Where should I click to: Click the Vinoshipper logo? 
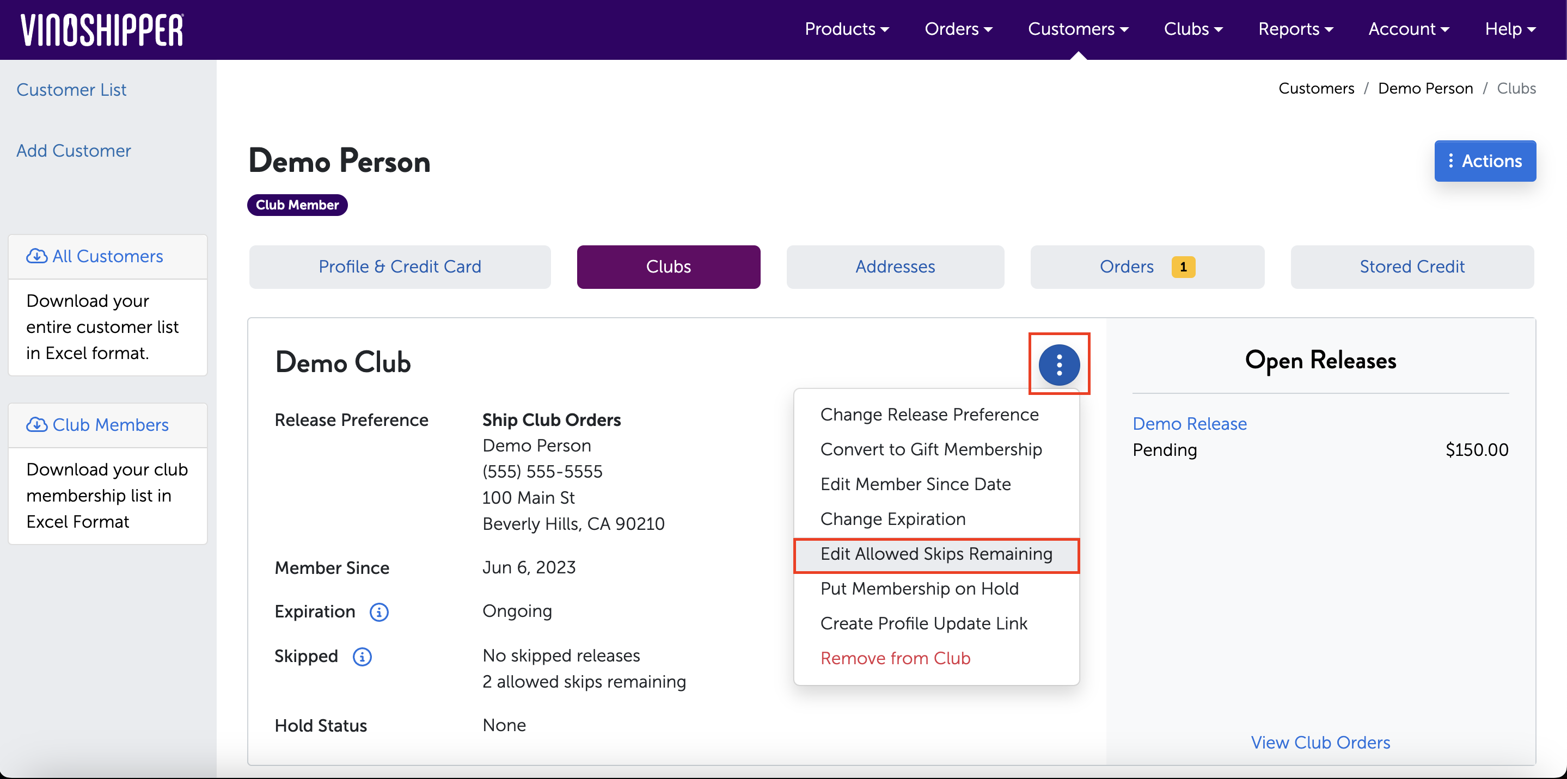[102, 29]
